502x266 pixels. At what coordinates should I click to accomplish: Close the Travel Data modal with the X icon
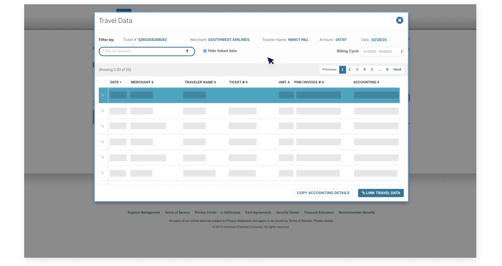pos(399,20)
